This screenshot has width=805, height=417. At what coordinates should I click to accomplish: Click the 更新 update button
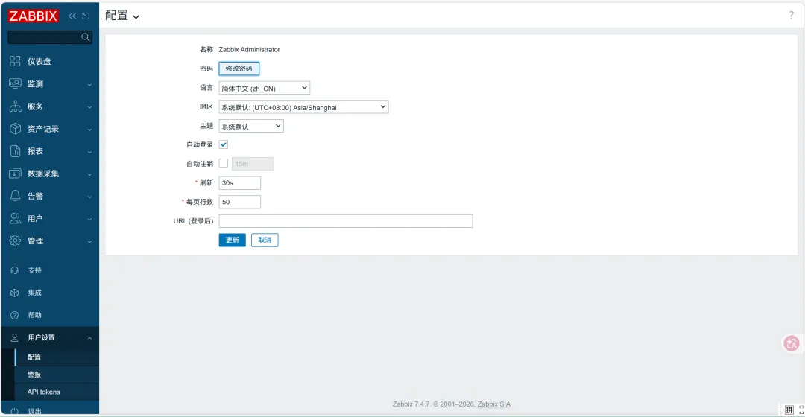pyautogui.click(x=232, y=240)
